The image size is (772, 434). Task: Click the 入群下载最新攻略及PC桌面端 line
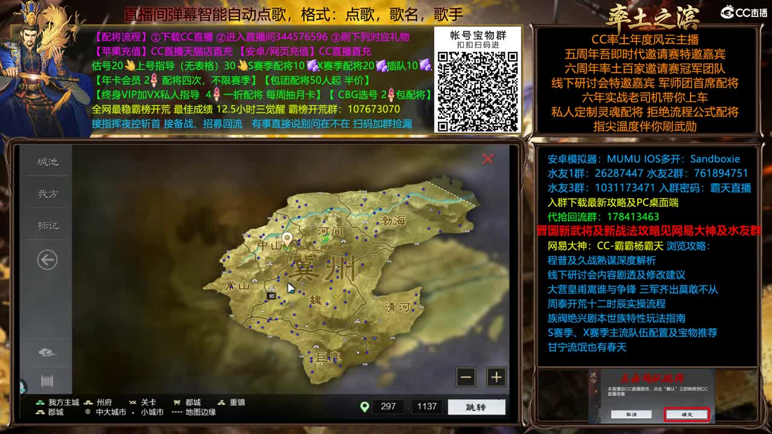[613, 203]
